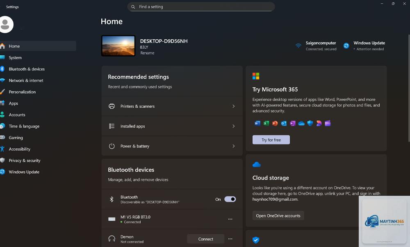410x247 pixels.
Task: Open Printers & scanners setting
Action: 172,106
